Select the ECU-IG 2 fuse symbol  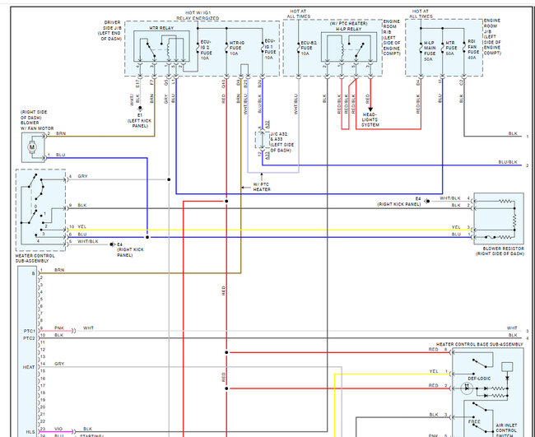tap(198, 48)
